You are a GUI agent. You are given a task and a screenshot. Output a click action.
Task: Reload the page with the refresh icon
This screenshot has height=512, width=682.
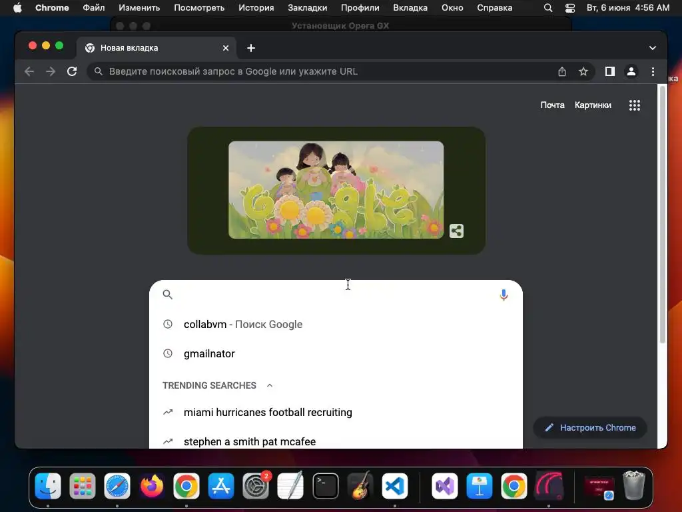72,71
